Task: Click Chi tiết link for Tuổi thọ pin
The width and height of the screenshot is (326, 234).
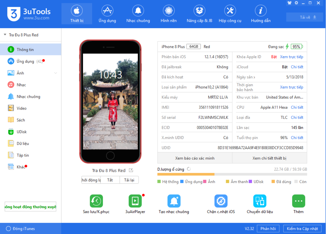Action: 297,138
